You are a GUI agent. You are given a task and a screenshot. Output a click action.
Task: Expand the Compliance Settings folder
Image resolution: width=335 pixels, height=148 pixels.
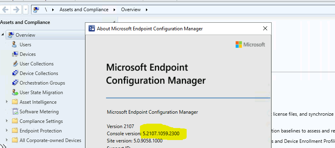tap(7, 121)
